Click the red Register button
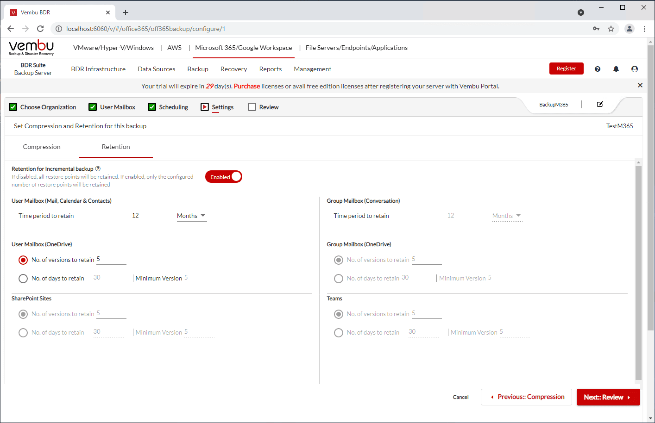655x423 pixels. point(566,68)
